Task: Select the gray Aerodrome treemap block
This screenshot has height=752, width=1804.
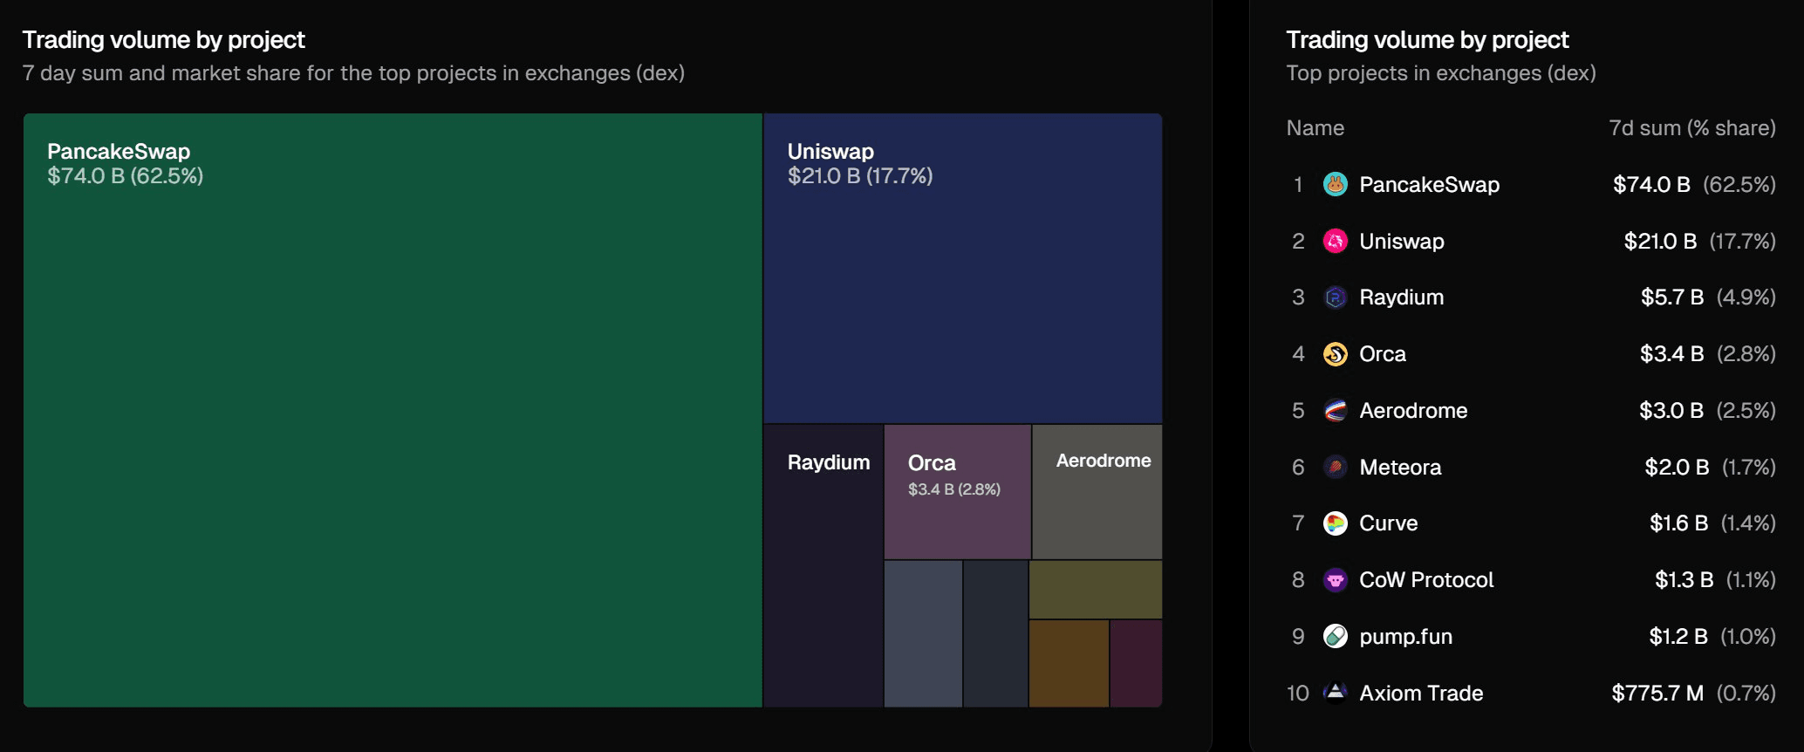Action: click(x=1097, y=492)
